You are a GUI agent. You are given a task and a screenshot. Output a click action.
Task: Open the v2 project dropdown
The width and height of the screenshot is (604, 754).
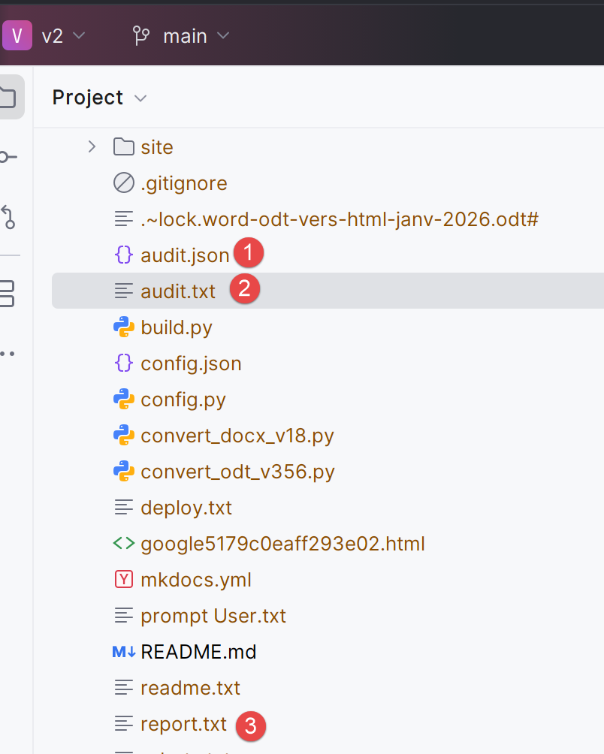[64, 35]
